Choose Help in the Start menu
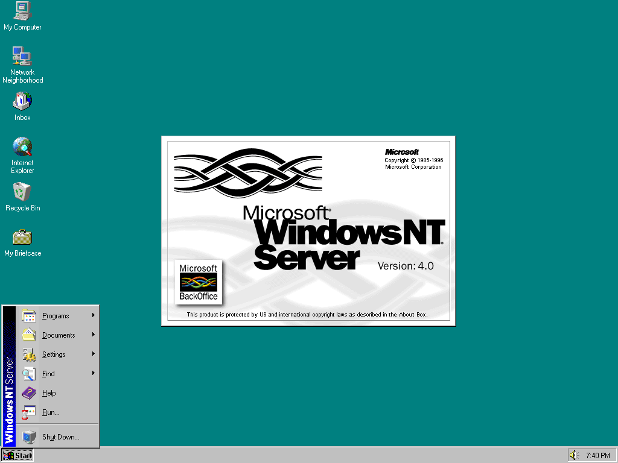The image size is (618, 463). (58, 393)
